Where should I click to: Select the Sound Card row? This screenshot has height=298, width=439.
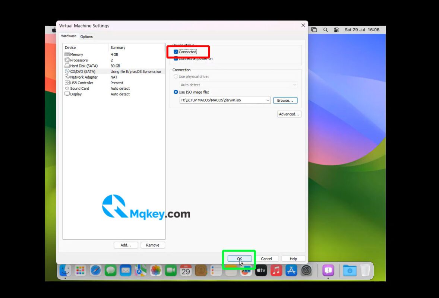click(x=114, y=88)
